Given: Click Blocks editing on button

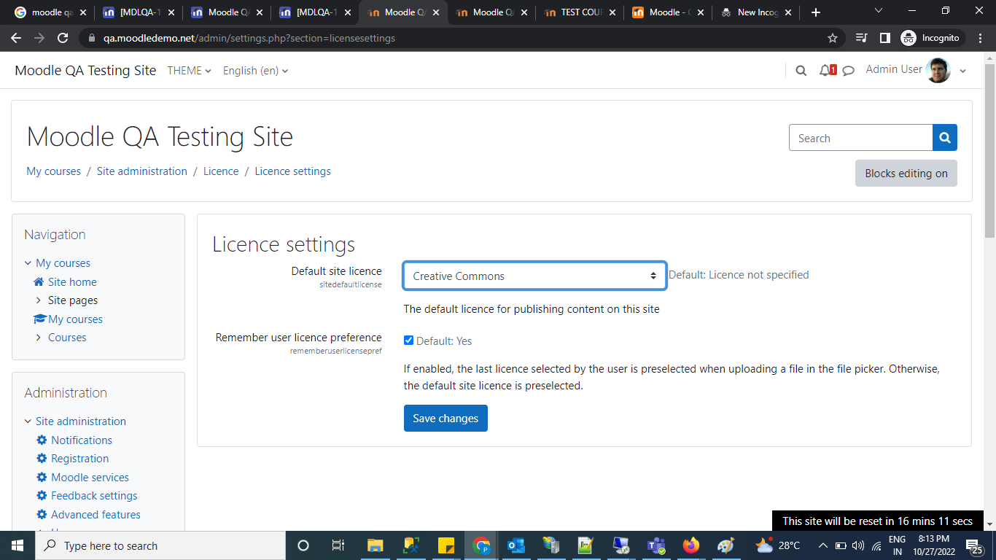Looking at the screenshot, I should [906, 174].
